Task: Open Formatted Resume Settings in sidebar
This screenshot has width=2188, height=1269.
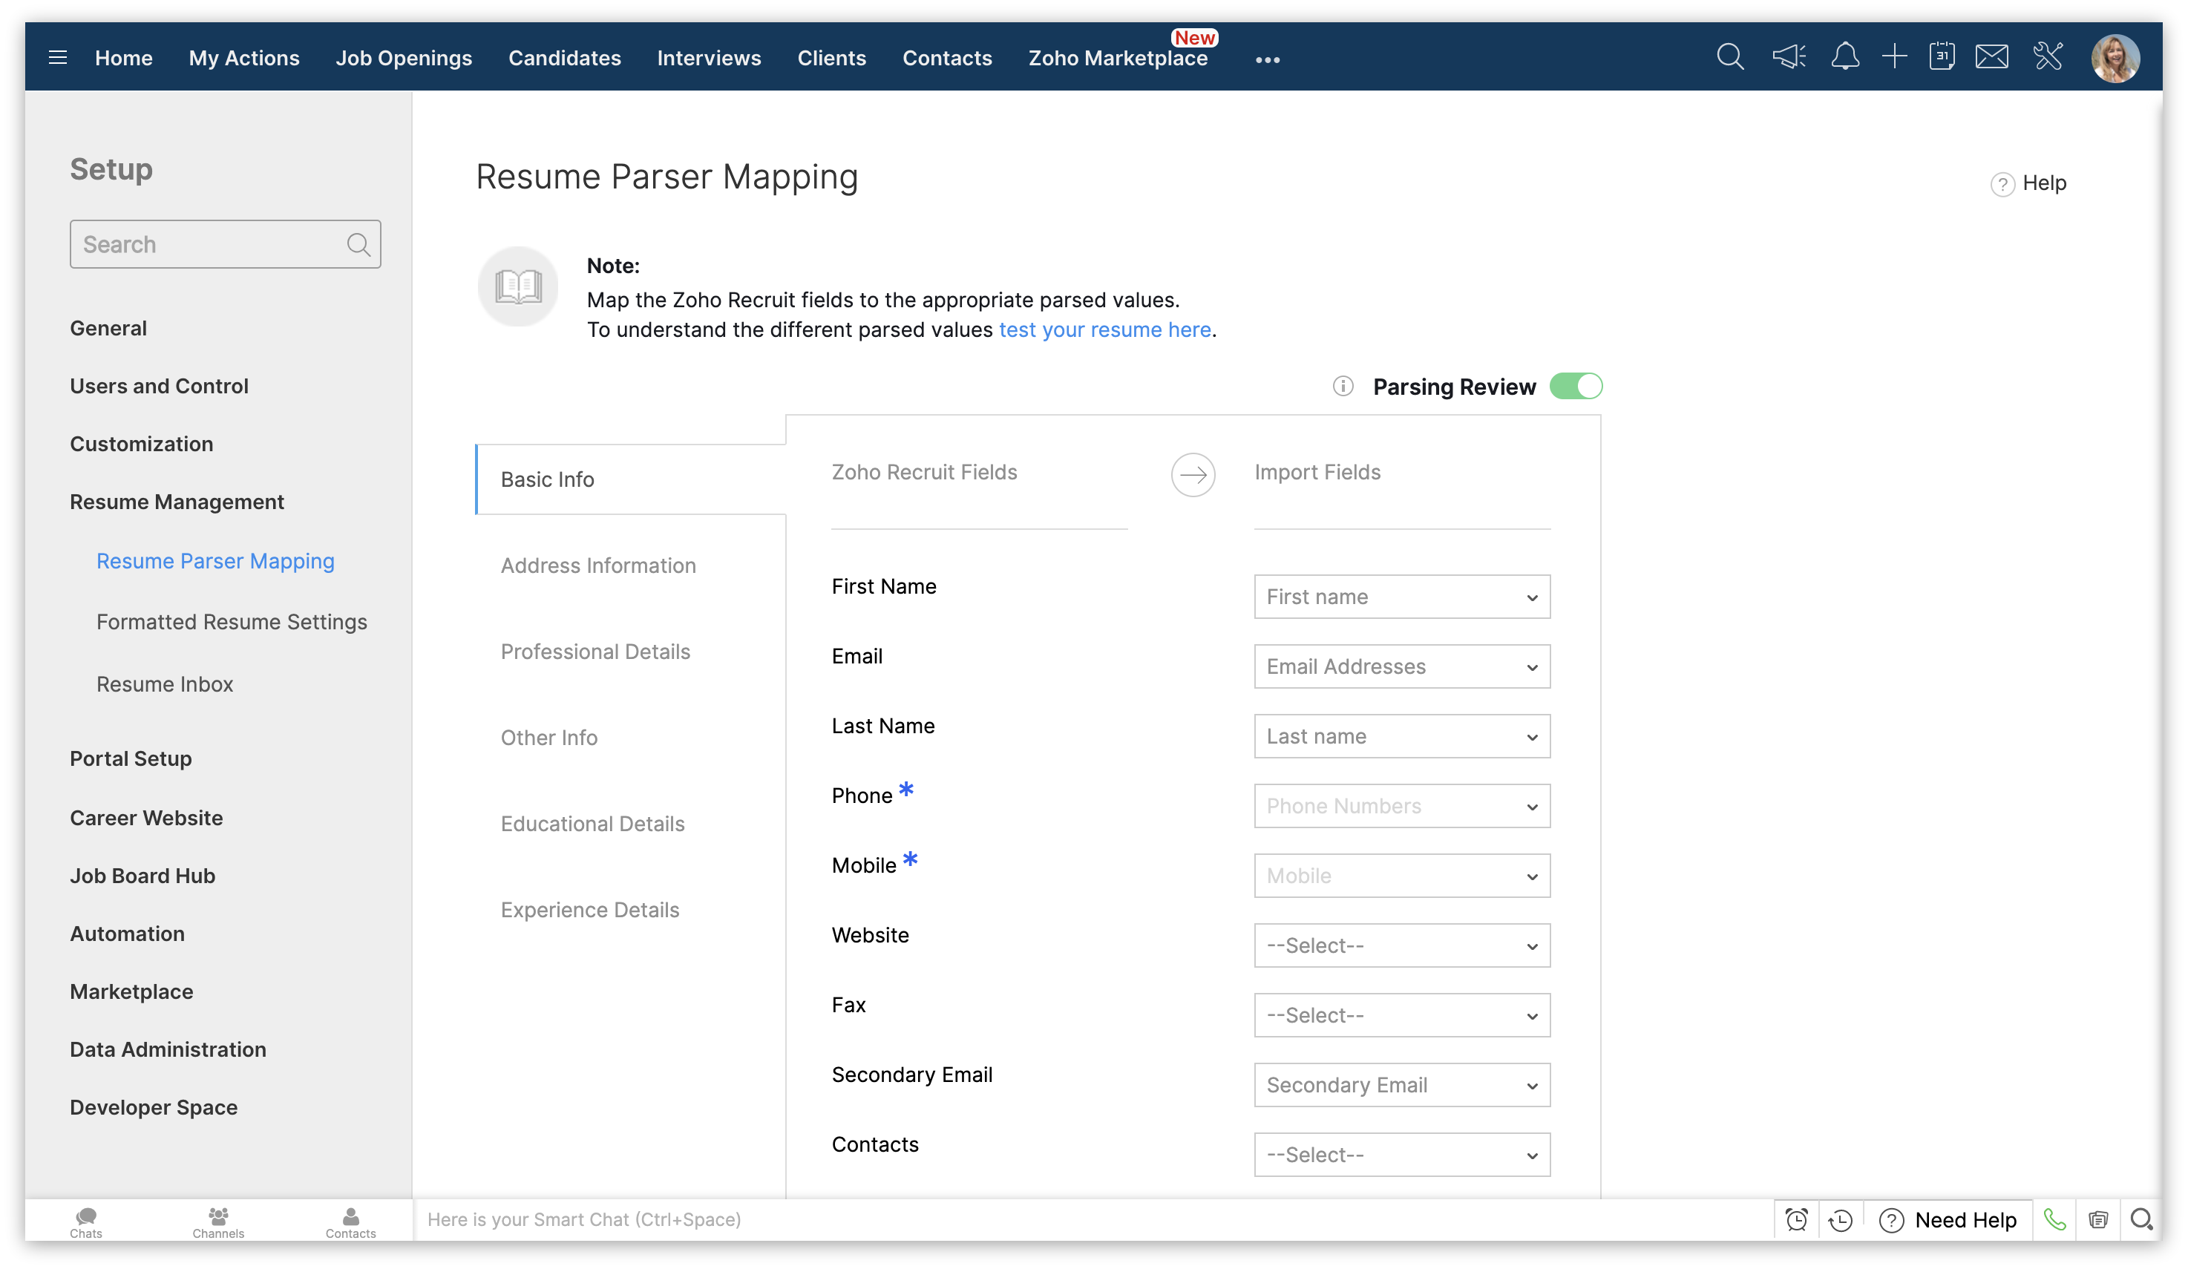Action: 232,623
